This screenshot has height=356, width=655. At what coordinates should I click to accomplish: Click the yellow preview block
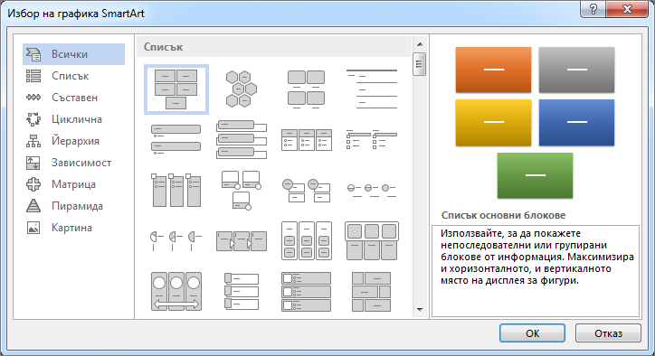pyautogui.click(x=493, y=122)
